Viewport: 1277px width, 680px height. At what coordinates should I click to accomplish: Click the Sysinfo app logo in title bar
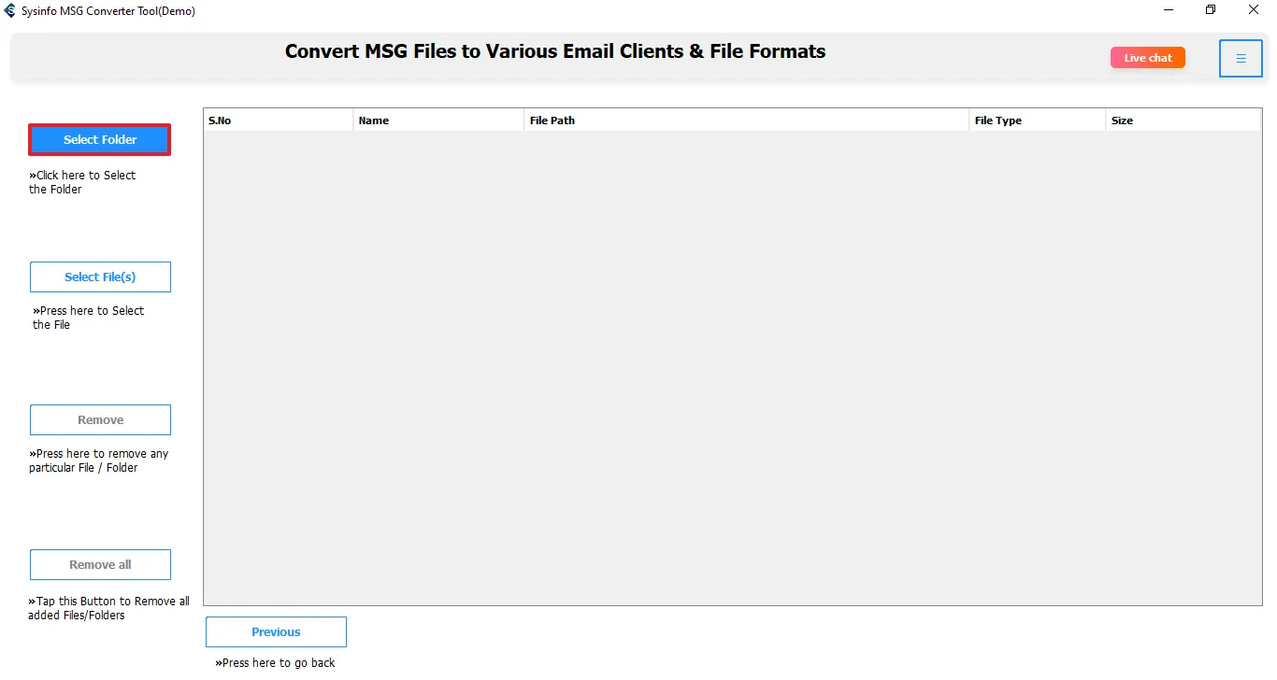10,10
